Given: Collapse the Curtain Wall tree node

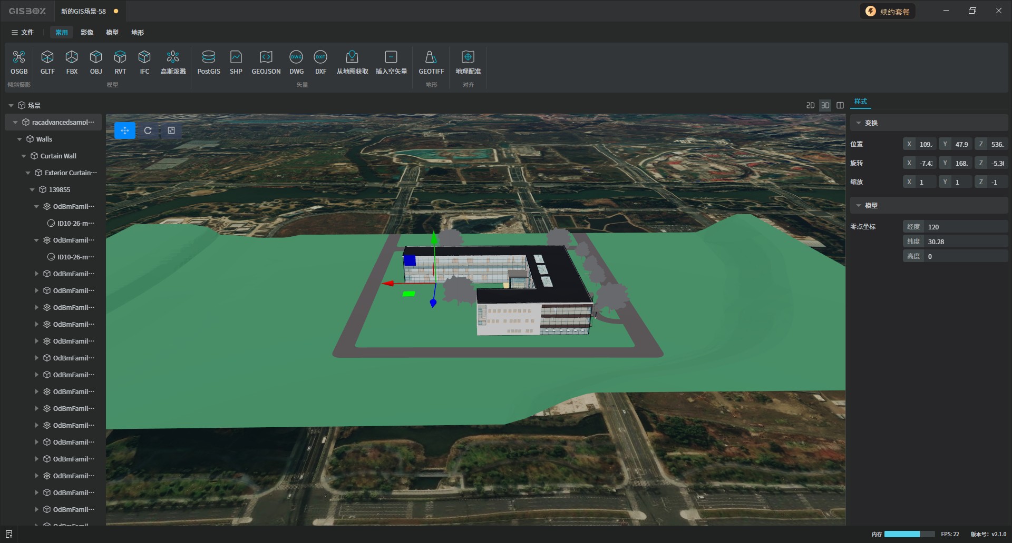Looking at the screenshot, I should point(24,156).
